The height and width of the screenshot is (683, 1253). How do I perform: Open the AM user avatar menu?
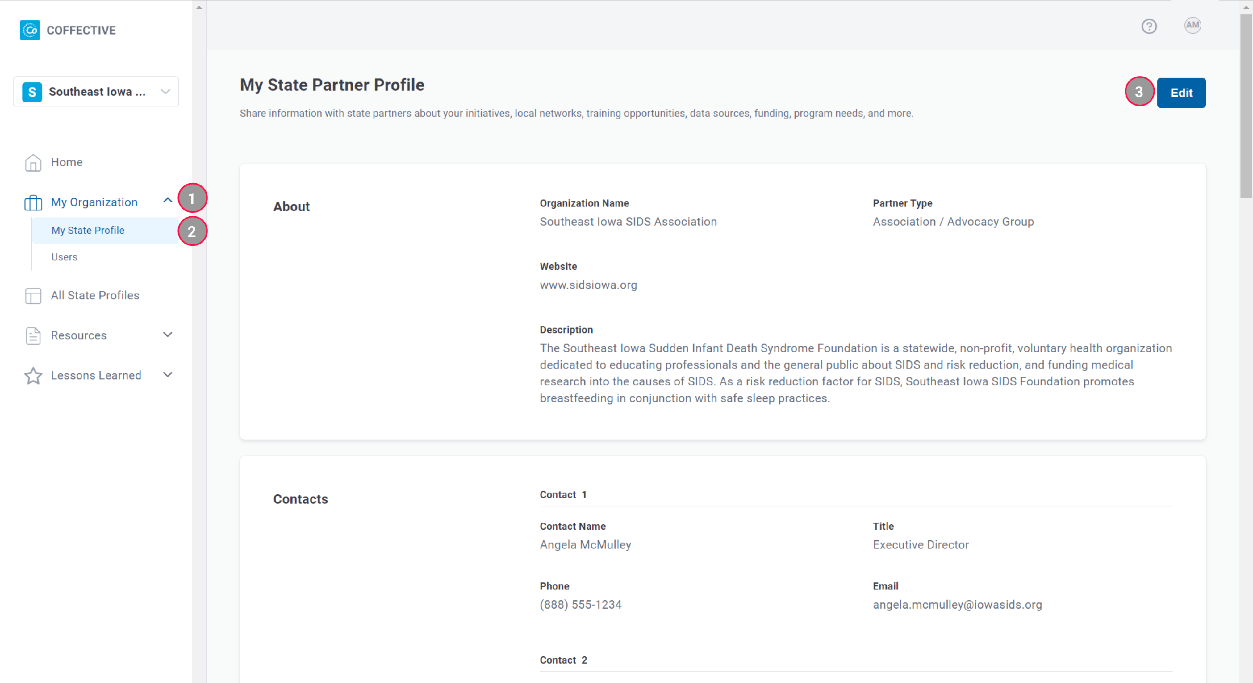click(1192, 25)
